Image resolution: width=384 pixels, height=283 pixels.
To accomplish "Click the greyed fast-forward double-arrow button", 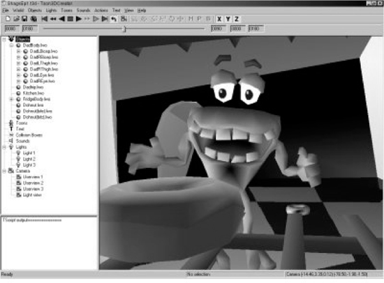I will [x=87, y=19].
